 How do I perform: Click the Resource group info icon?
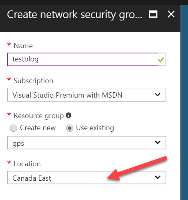point(69,115)
